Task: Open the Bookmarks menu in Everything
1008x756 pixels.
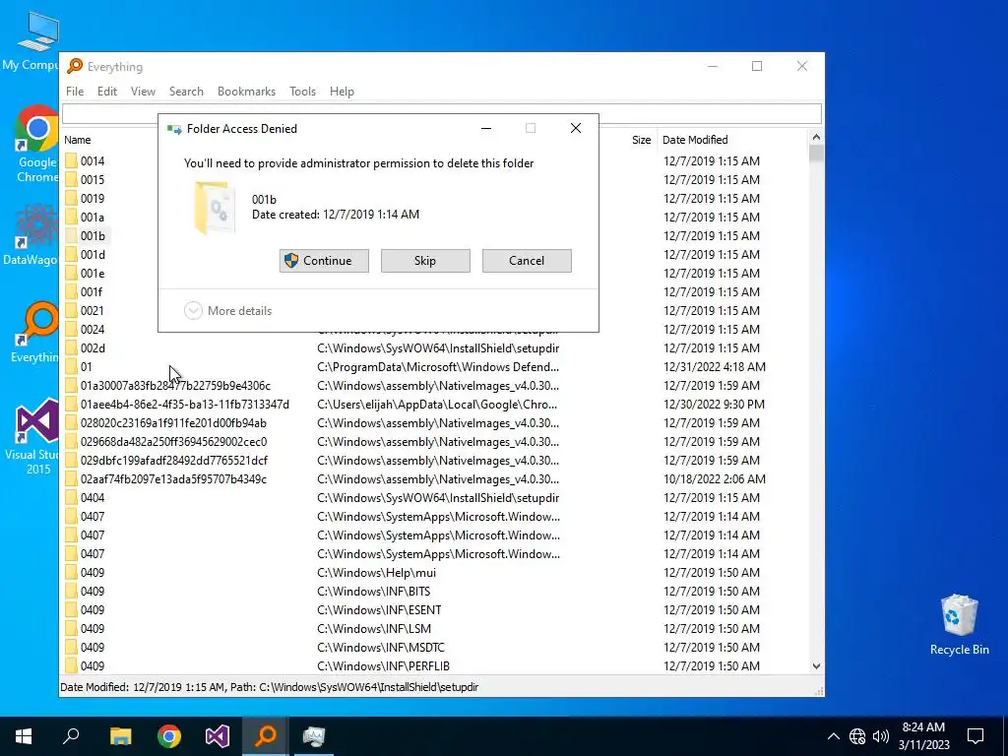Action: point(246,92)
